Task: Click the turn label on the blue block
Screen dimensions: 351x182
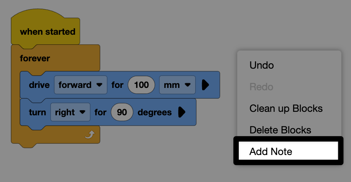Action: pyautogui.click(x=37, y=112)
